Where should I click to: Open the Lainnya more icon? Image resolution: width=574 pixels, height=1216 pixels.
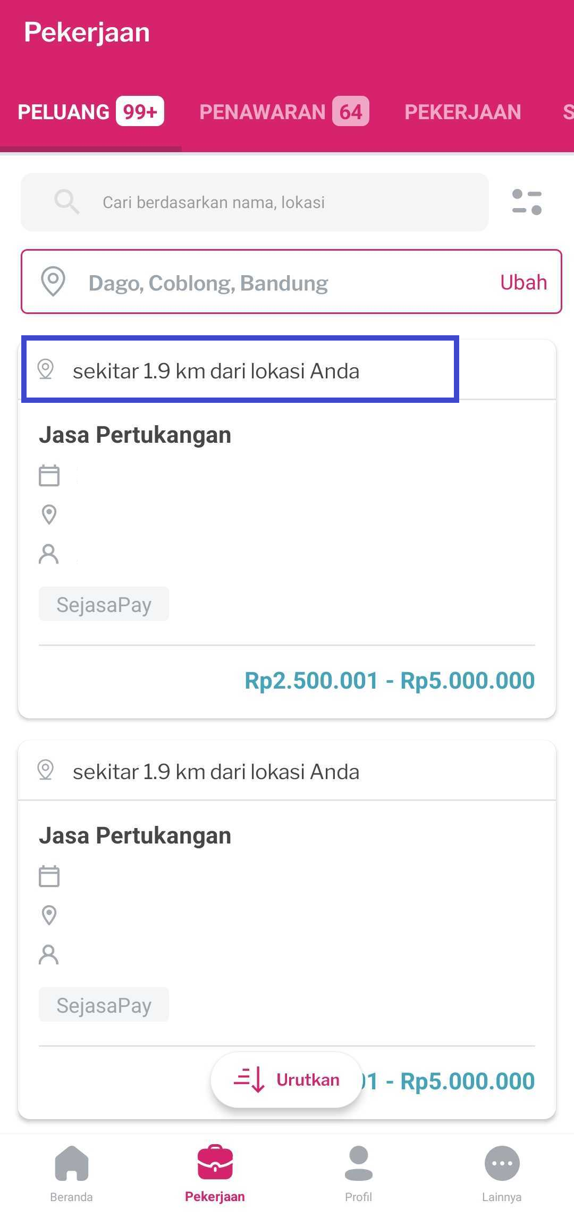[502, 1163]
